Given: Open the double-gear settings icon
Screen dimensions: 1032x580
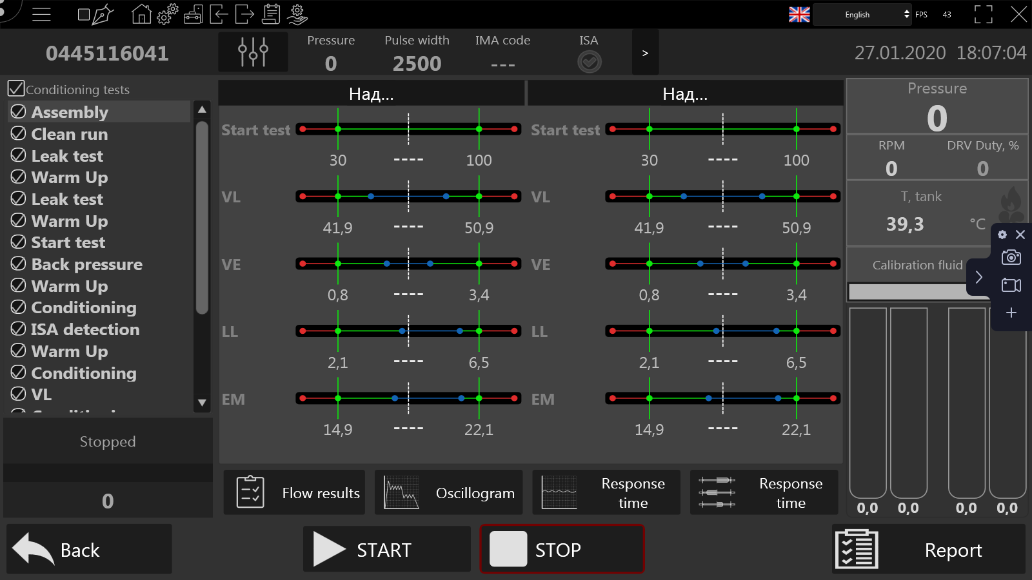Looking at the screenshot, I should (167, 14).
